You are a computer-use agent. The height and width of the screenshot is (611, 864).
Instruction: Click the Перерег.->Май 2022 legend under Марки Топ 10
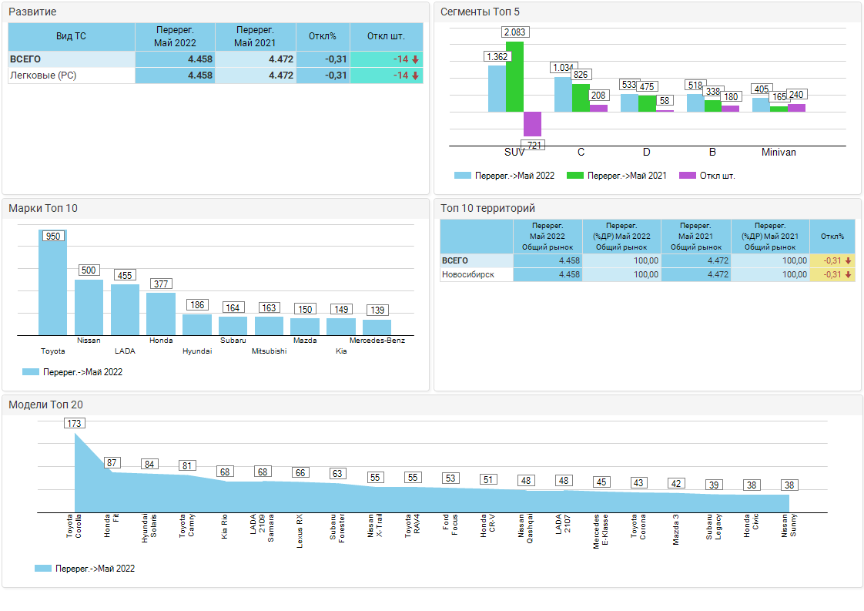point(73,372)
